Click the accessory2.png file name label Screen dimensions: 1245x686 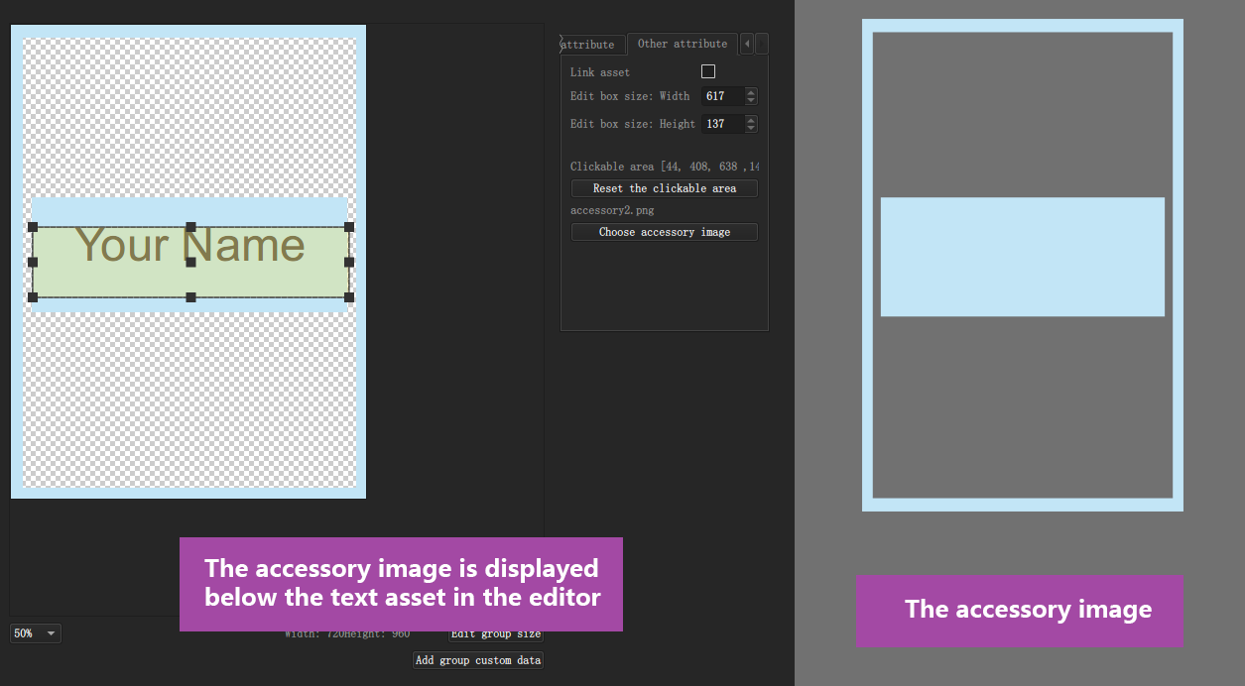click(612, 210)
